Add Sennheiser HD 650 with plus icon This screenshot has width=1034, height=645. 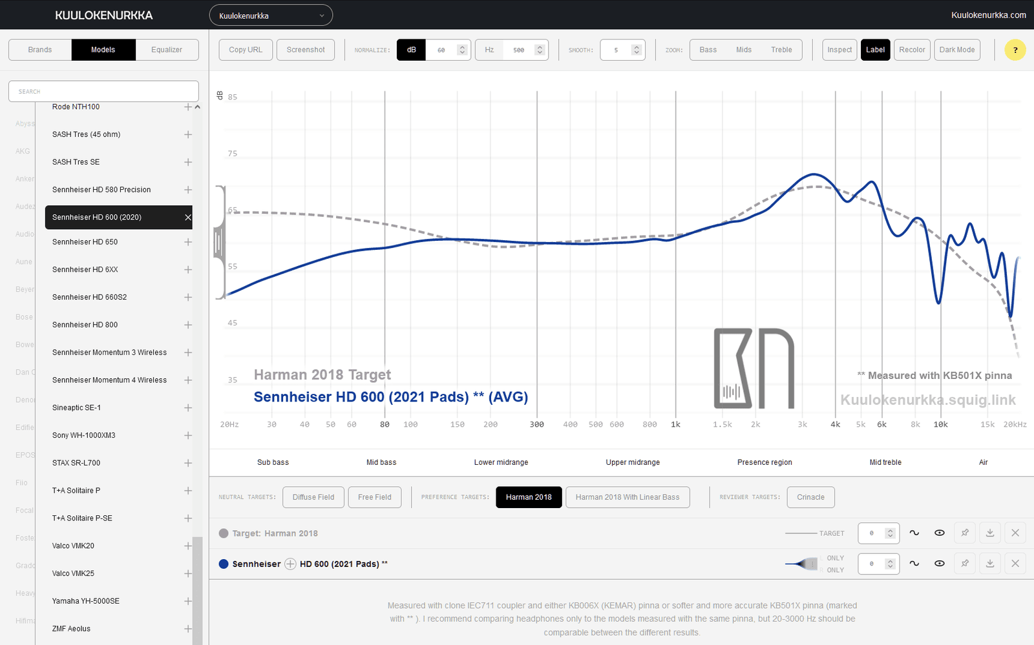click(188, 242)
